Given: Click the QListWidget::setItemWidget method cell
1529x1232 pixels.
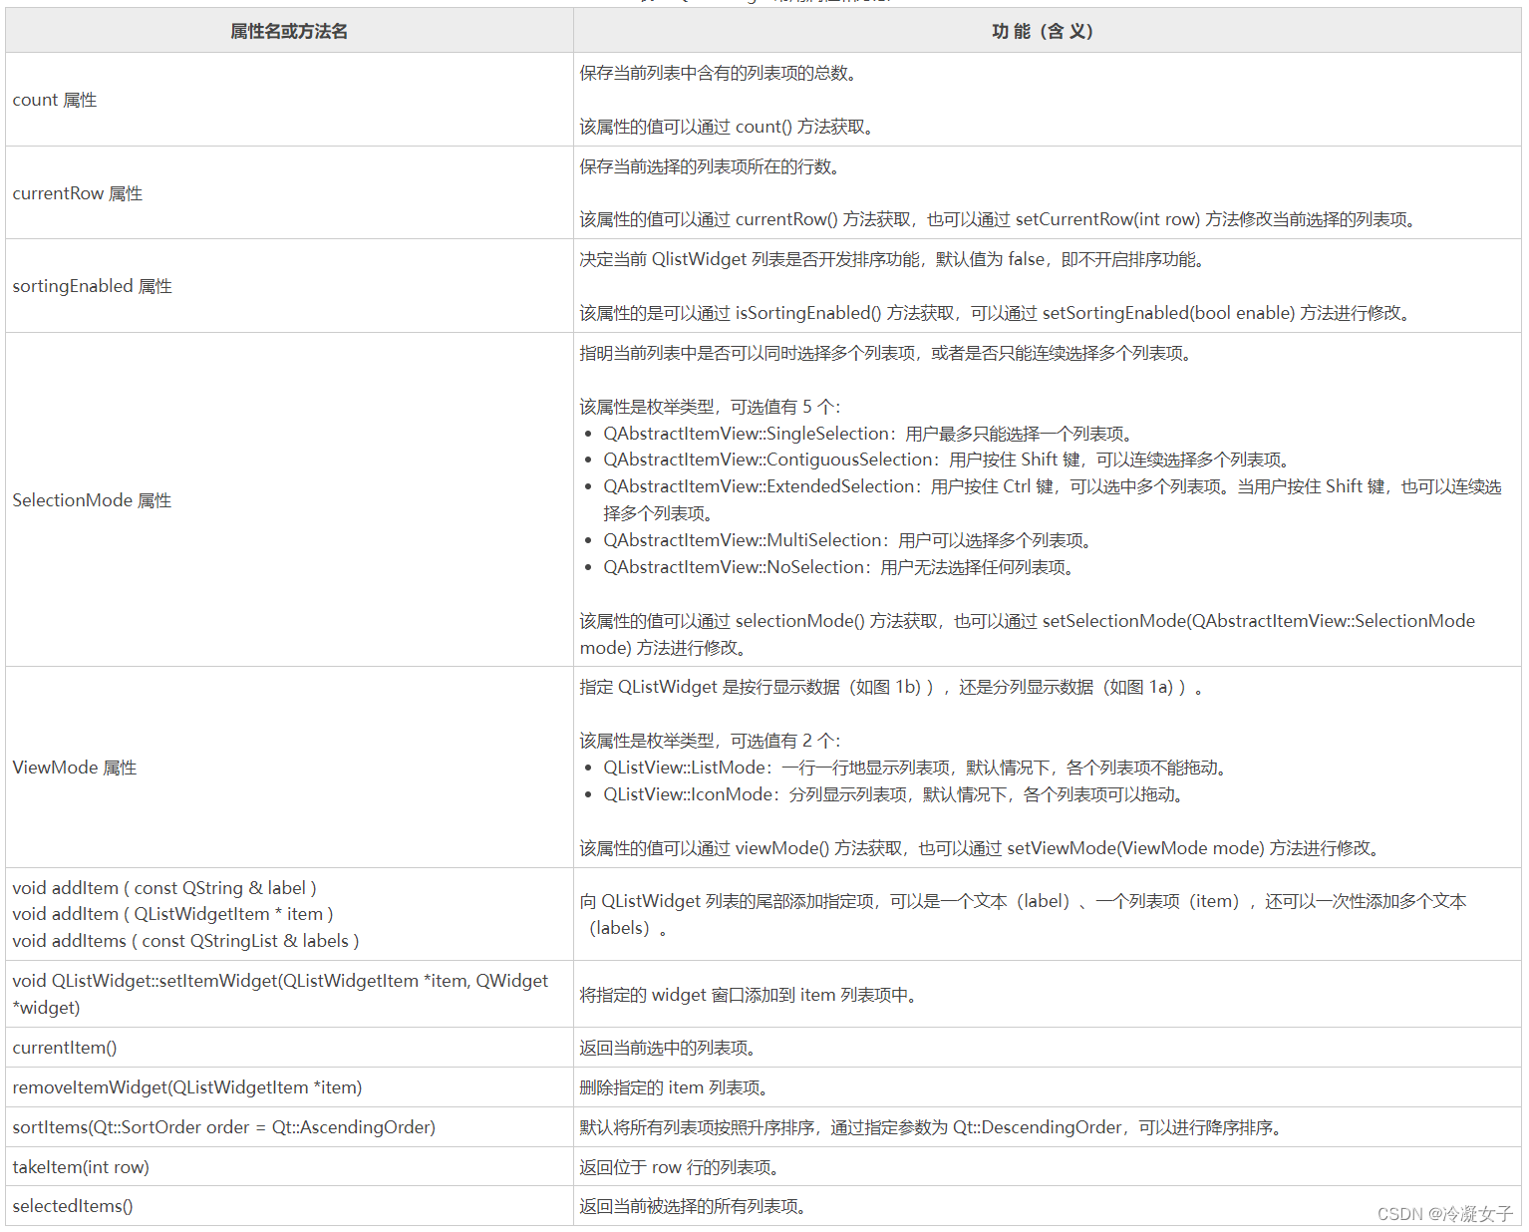Looking at the screenshot, I should (289, 994).
